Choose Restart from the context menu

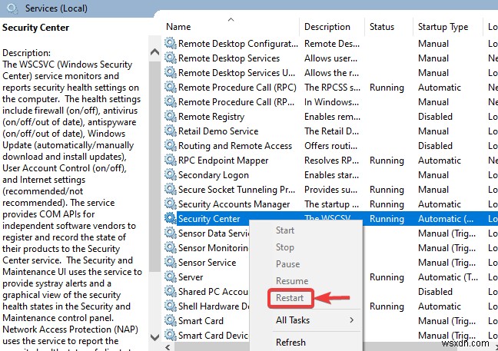tap(290, 298)
